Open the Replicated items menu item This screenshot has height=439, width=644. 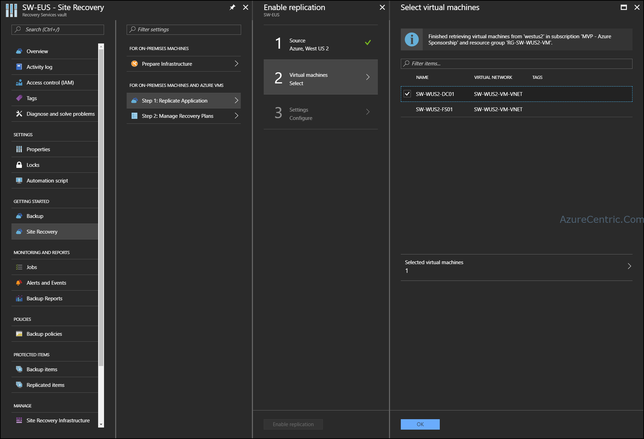click(55, 385)
